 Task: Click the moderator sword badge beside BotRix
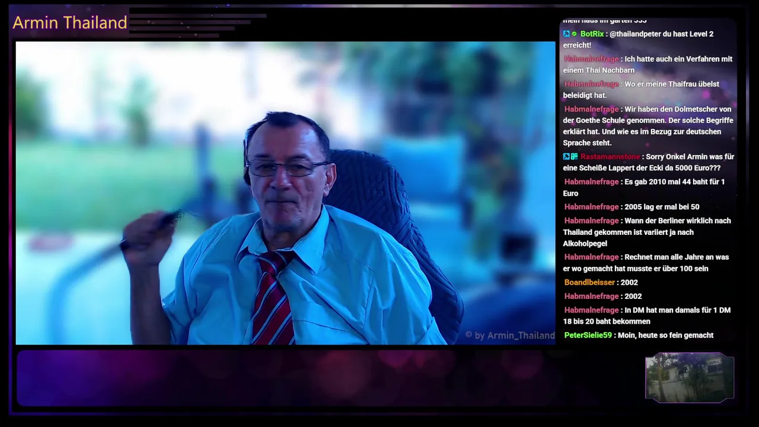click(566, 34)
